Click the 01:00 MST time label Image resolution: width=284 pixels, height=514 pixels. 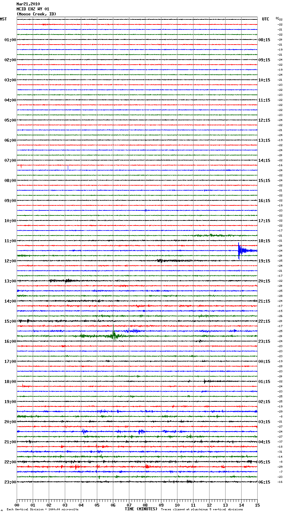point(10,40)
